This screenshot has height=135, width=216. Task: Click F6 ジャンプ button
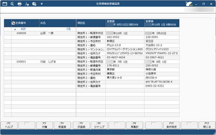coord(99,125)
